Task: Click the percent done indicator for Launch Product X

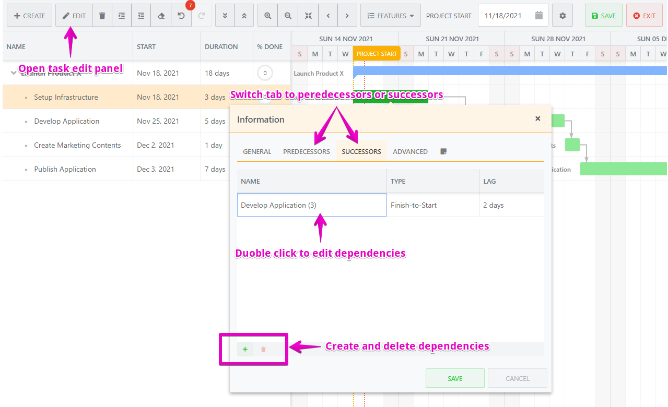Action: 265,73
